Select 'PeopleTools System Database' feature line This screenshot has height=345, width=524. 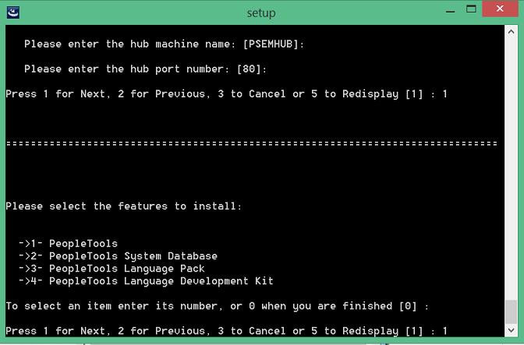(118, 256)
